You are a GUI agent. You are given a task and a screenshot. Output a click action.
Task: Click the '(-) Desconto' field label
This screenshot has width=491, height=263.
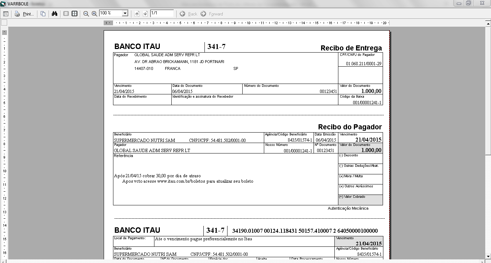pos(348,155)
